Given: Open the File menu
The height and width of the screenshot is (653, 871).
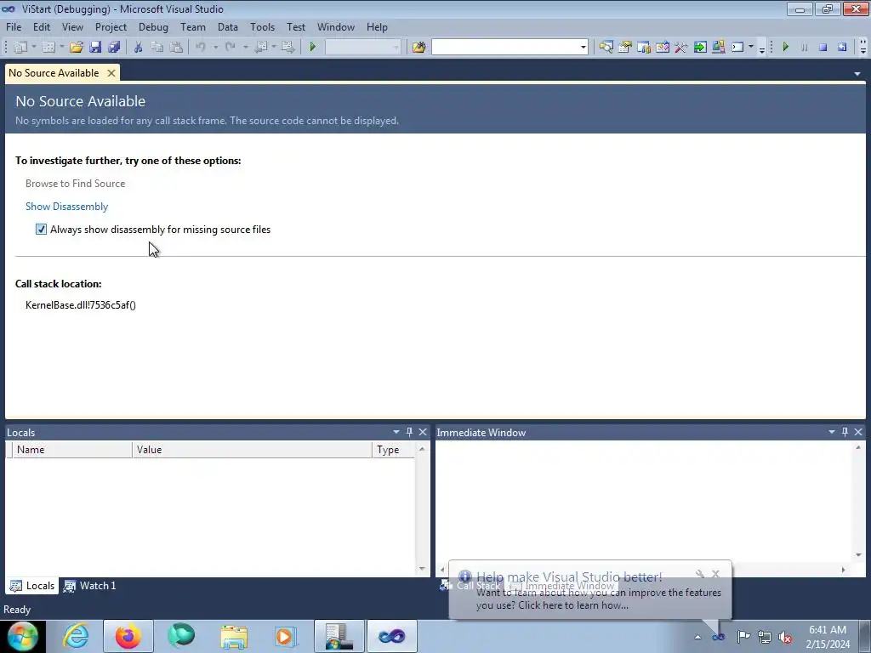Looking at the screenshot, I should coord(14,26).
